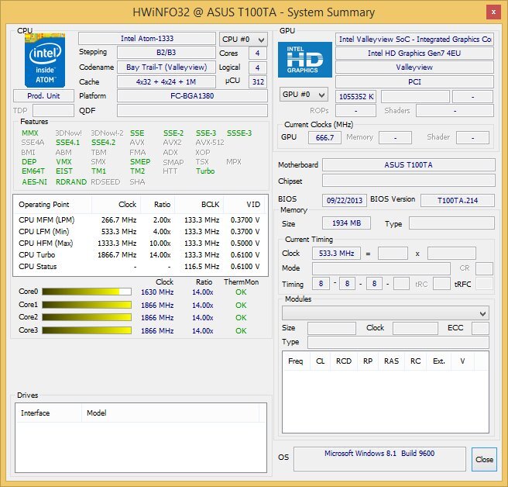This screenshot has width=508, height=487.
Task: Click the Core1 usage bar
Action: (x=87, y=305)
